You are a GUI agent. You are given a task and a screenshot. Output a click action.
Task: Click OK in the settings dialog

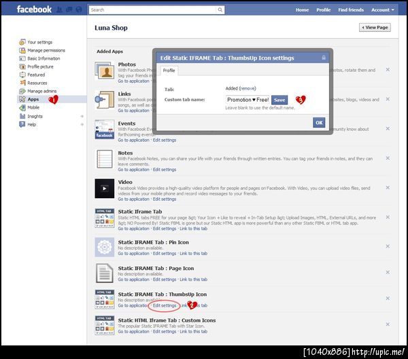[319, 123]
